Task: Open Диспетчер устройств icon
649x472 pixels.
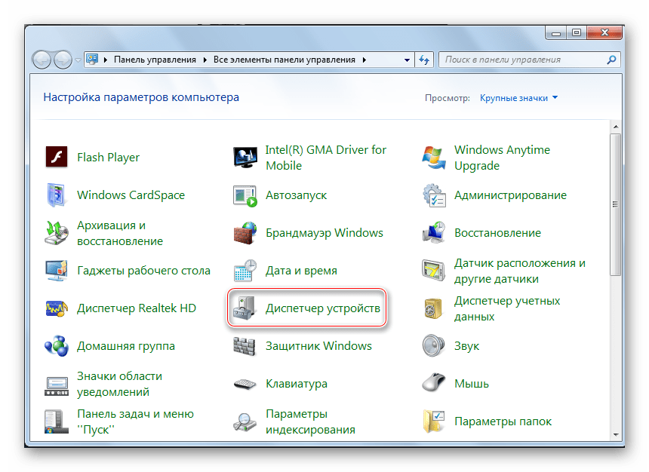Action: [x=245, y=308]
